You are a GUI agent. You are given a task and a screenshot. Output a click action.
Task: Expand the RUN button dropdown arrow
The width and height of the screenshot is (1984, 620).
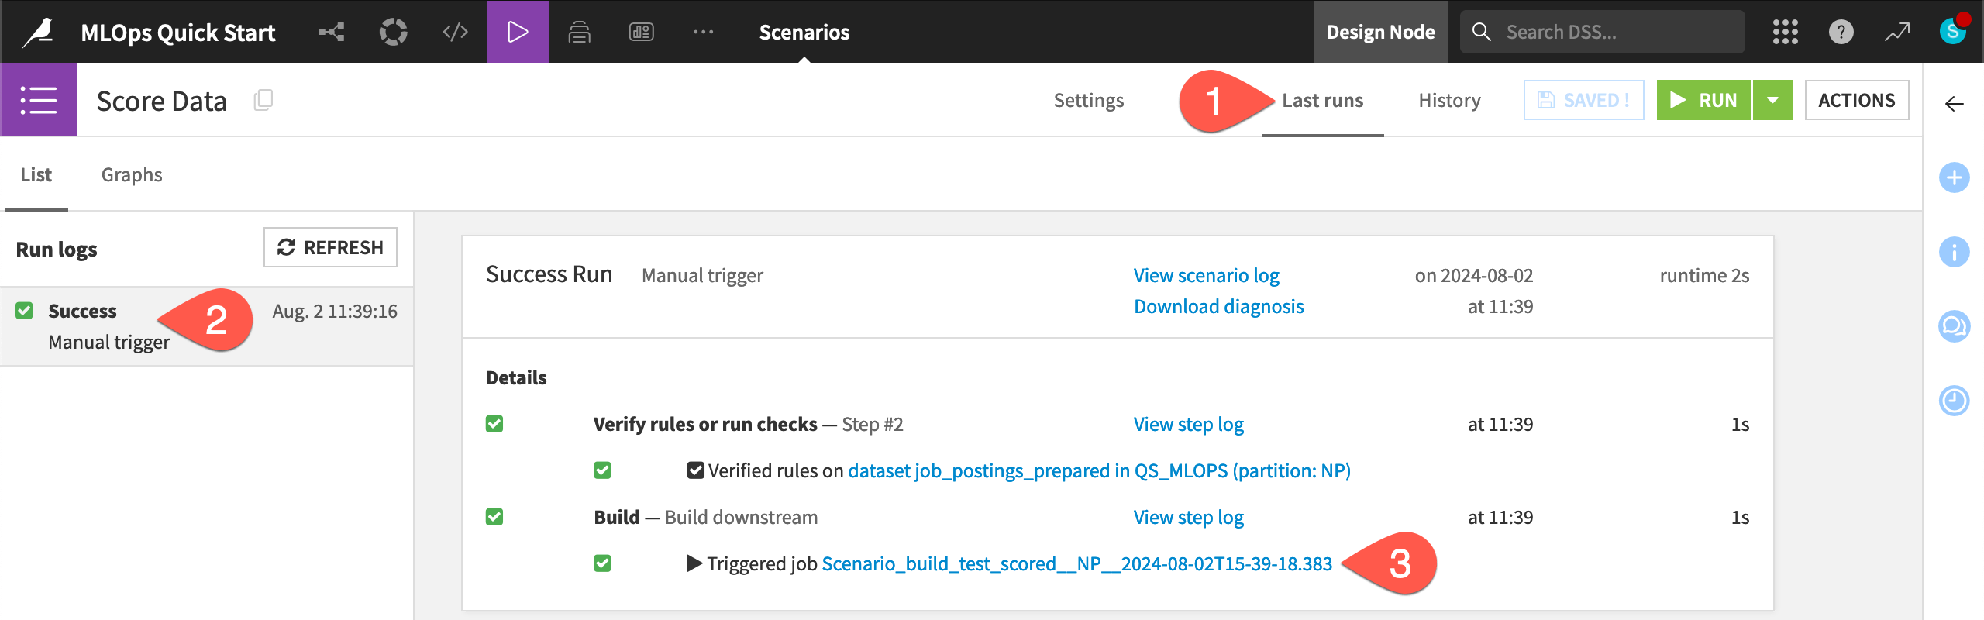(x=1772, y=100)
